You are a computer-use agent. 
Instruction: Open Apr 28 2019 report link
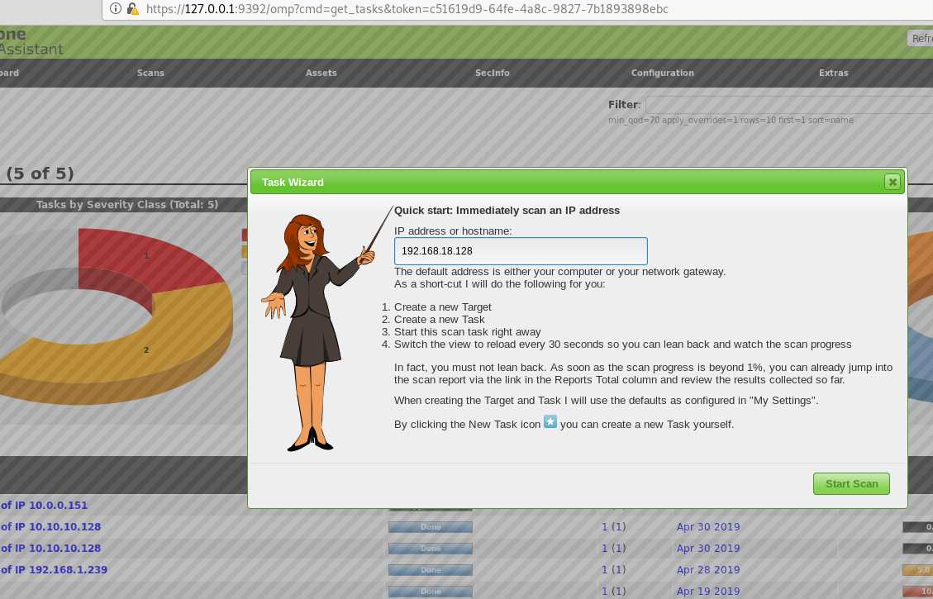pos(708,569)
